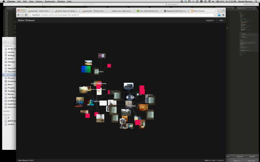The width and height of the screenshot is (260, 162).
Task: Switch to the javascript - Three.JS tab
Action: coord(94,11)
